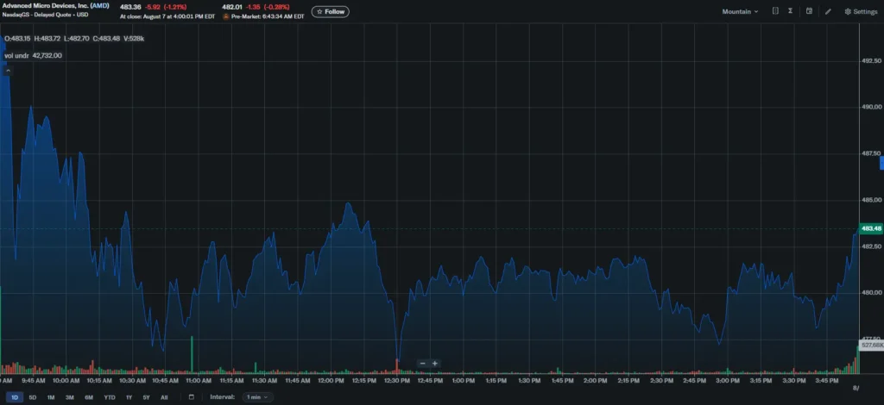Open chart Settings with the gear icon

(x=861, y=11)
